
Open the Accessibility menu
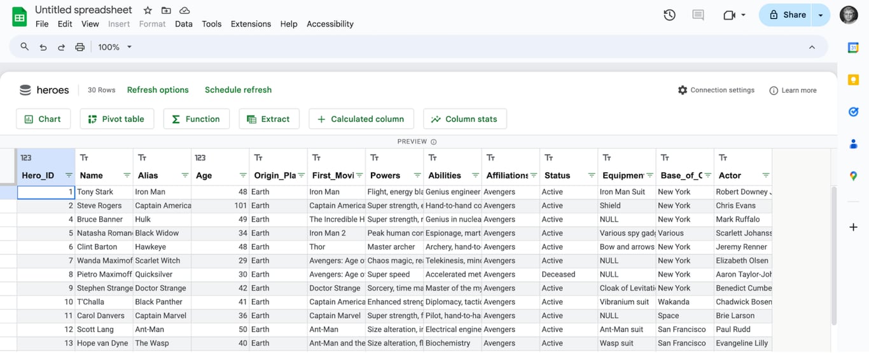330,24
